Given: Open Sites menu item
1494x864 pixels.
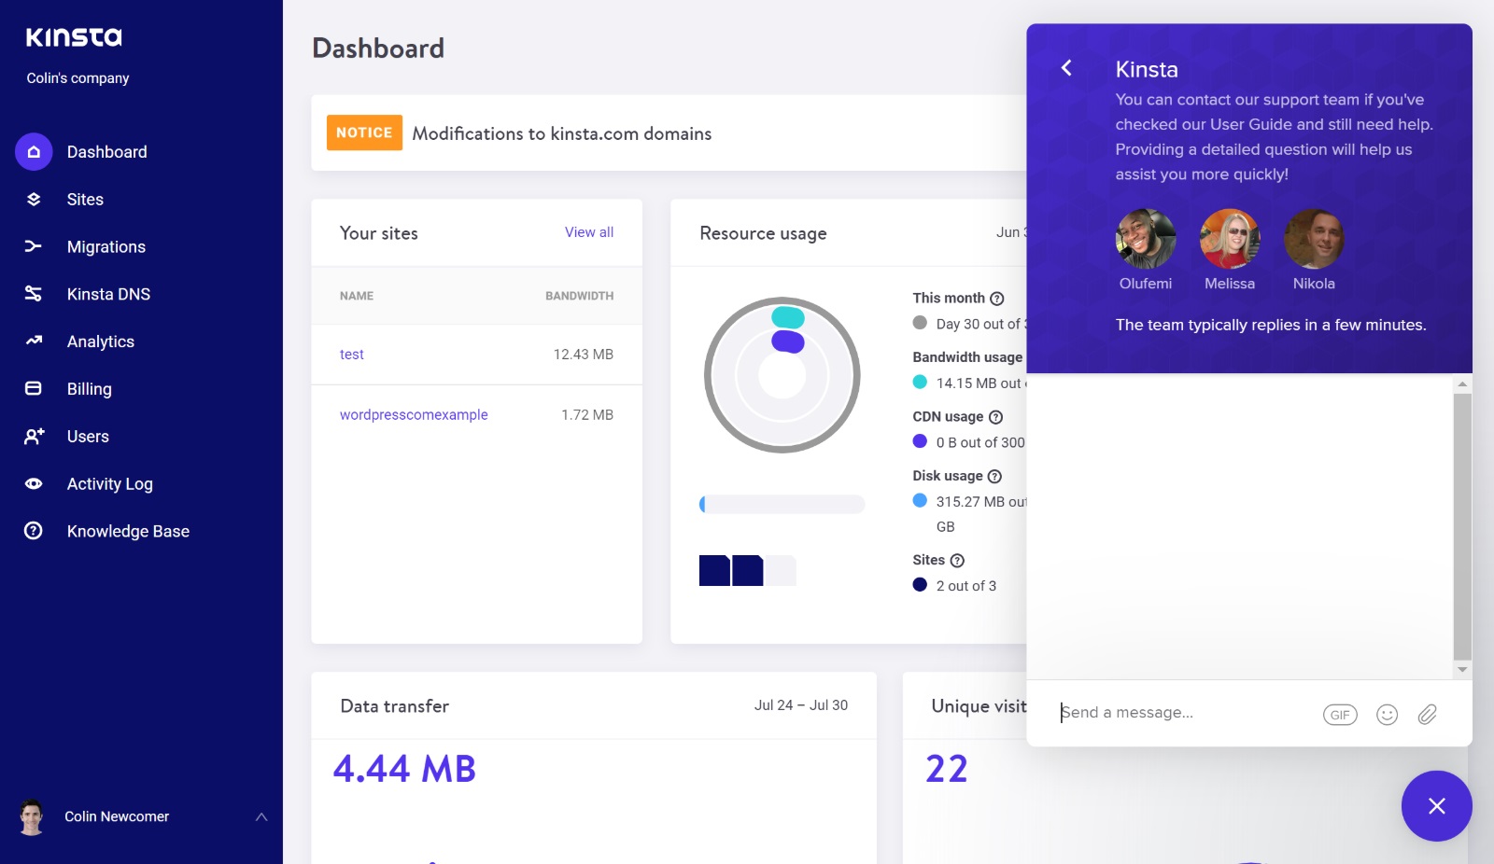Looking at the screenshot, I should [x=85, y=200].
